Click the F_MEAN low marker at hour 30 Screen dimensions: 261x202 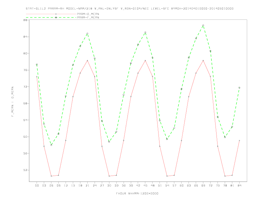coord(109,142)
